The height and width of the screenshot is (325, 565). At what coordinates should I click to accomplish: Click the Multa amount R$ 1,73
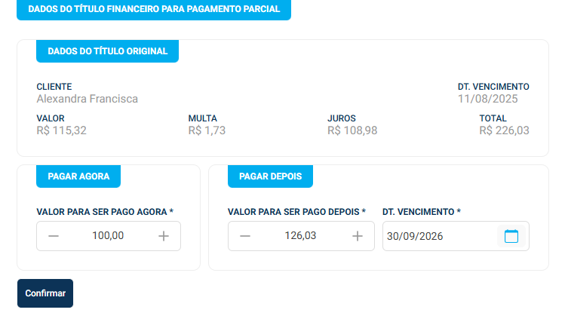[207, 130]
